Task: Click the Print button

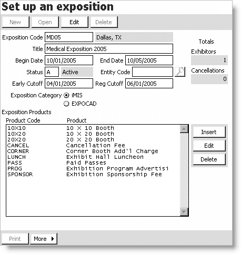Action: (15, 239)
